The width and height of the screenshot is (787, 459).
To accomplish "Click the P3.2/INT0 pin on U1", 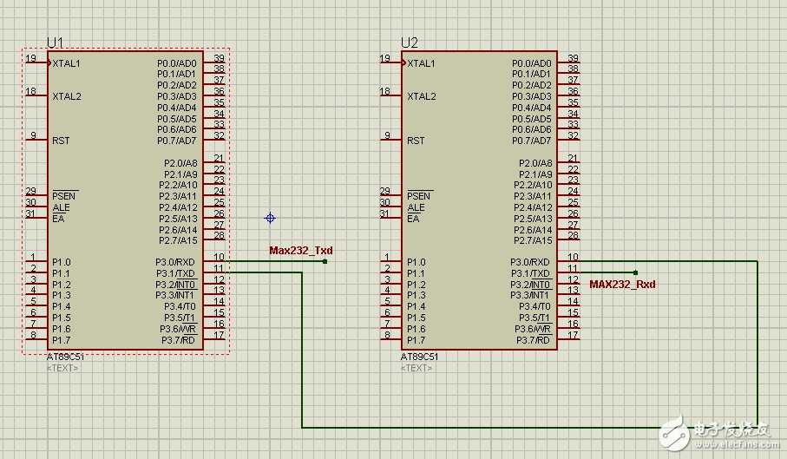I will [175, 285].
